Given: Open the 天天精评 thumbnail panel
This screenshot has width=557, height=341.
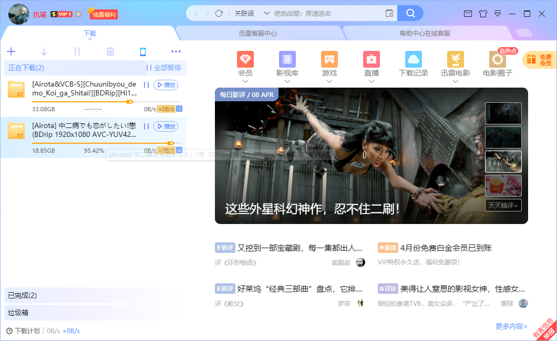Looking at the screenshot, I should [x=502, y=205].
